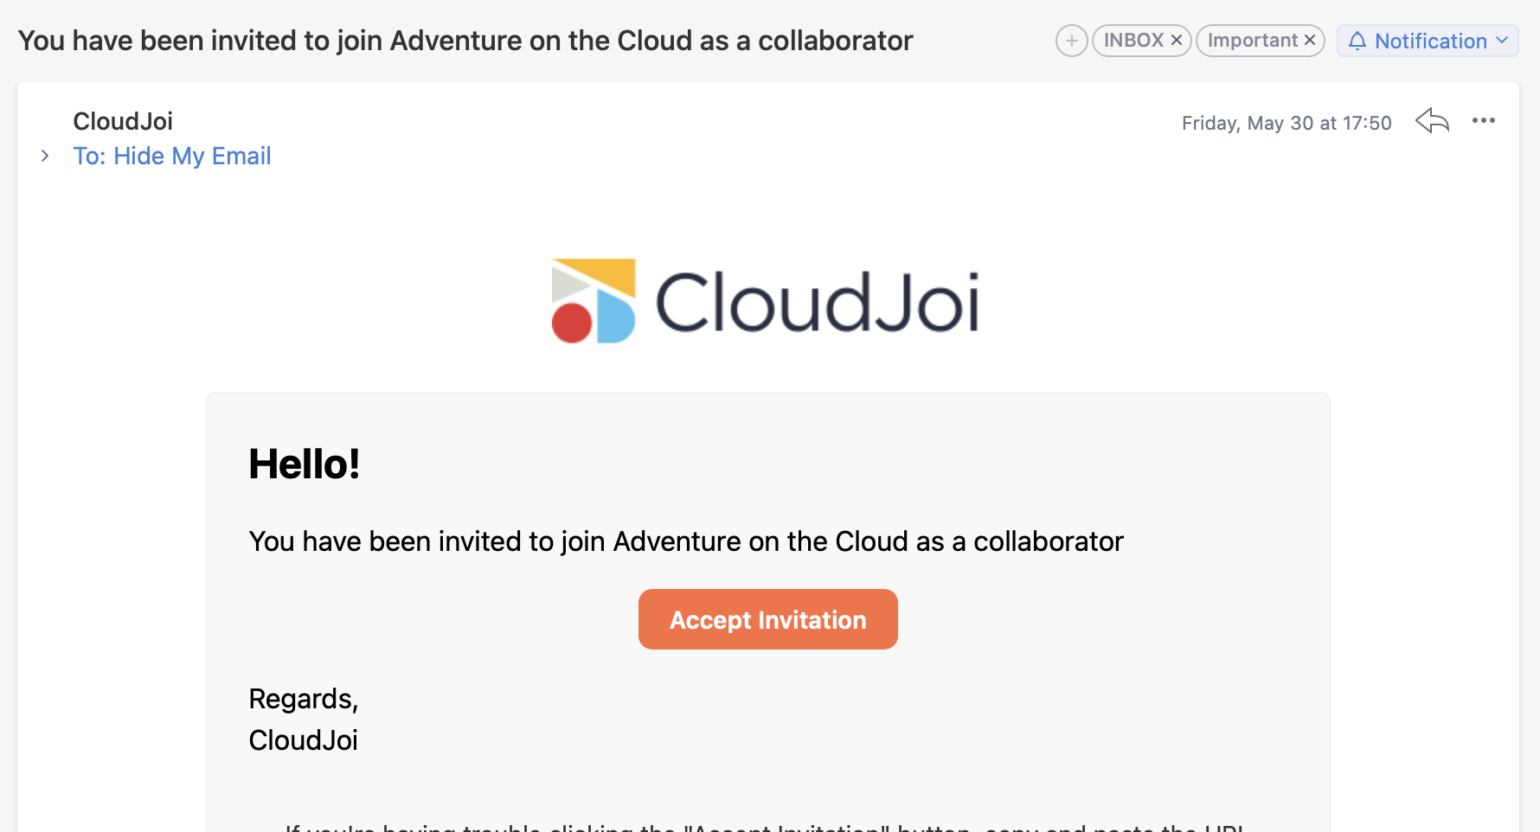Viewport: 1540px width, 832px height.
Task: Remove the INBOX tag with its X
Action: [x=1177, y=40]
